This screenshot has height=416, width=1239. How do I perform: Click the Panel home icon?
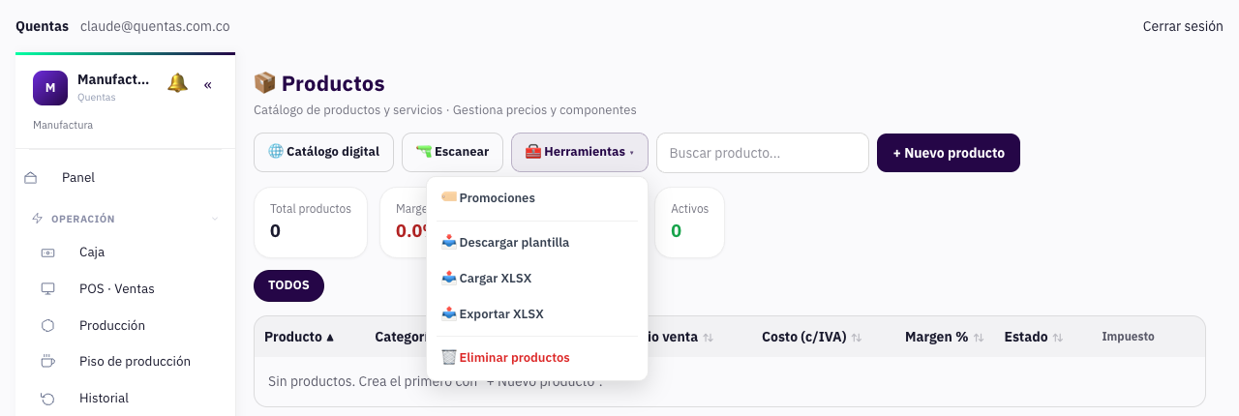pyautogui.click(x=30, y=178)
